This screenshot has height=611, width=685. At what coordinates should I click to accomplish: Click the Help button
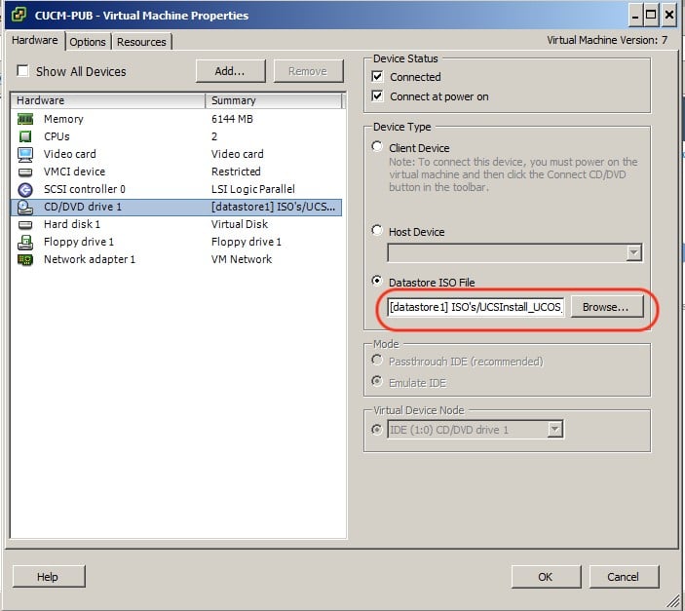tap(49, 577)
